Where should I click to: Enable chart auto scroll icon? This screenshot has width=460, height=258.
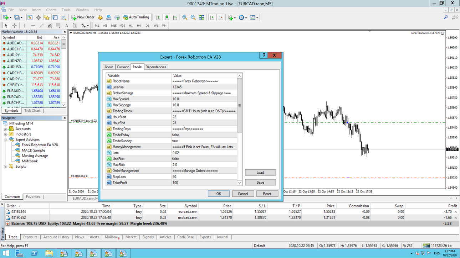(212, 17)
